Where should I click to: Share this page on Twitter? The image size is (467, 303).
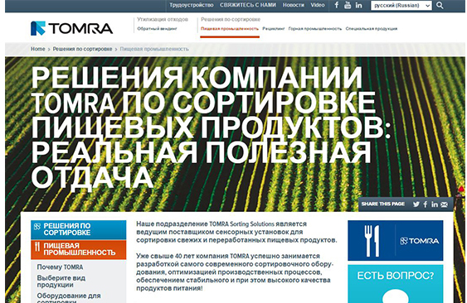coord(416,204)
